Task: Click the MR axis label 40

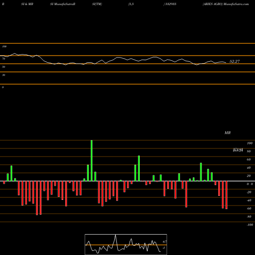Action: tap(249, 168)
